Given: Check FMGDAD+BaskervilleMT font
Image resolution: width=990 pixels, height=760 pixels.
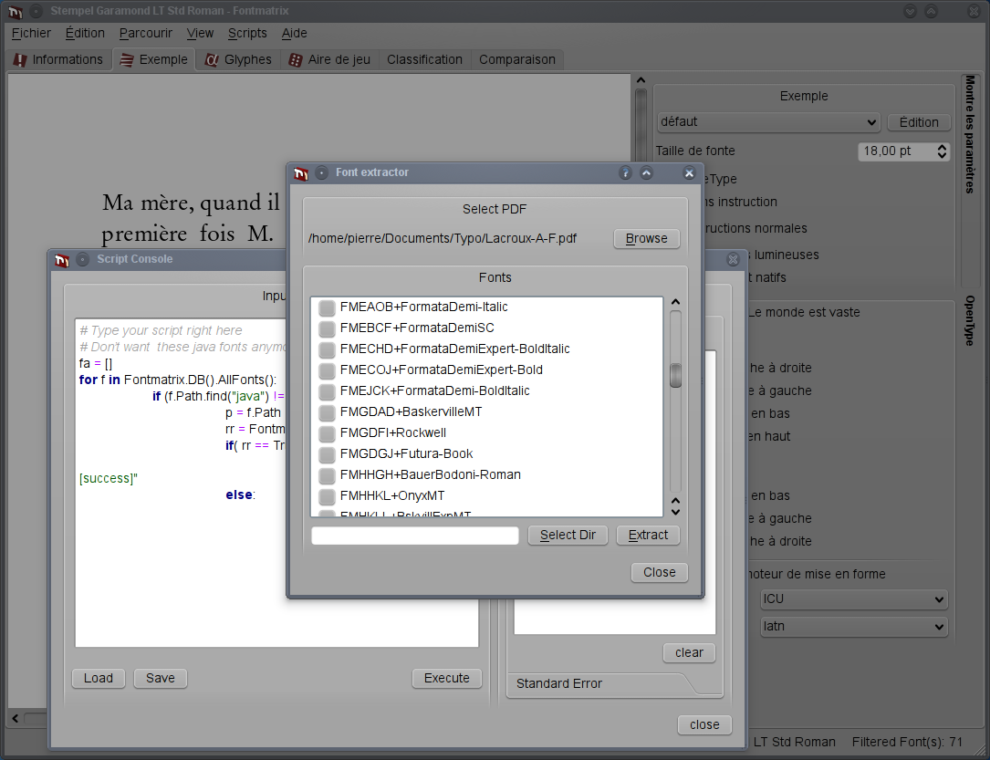Looking at the screenshot, I should pyautogui.click(x=327, y=412).
